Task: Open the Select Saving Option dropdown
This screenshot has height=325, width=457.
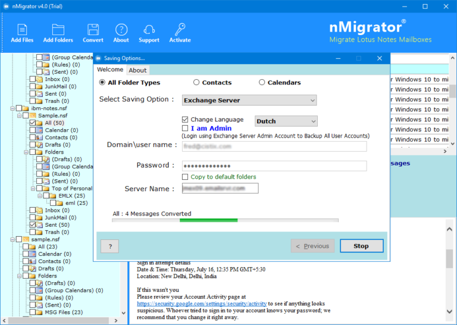Action: (249, 100)
